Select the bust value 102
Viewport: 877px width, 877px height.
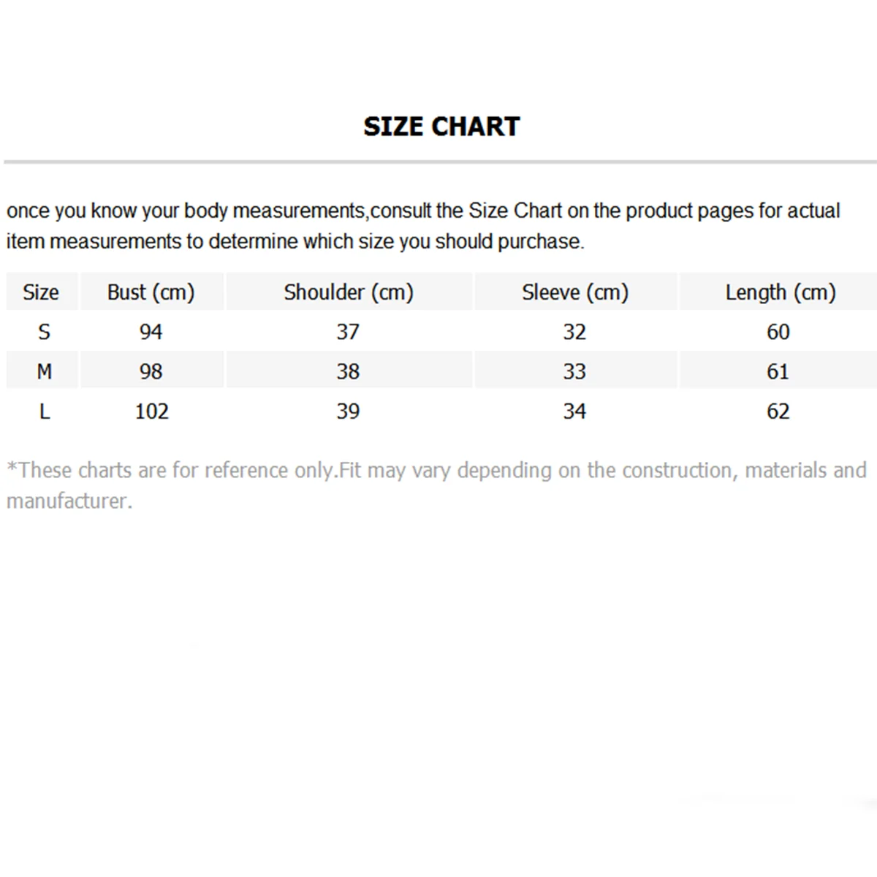pyautogui.click(x=151, y=411)
